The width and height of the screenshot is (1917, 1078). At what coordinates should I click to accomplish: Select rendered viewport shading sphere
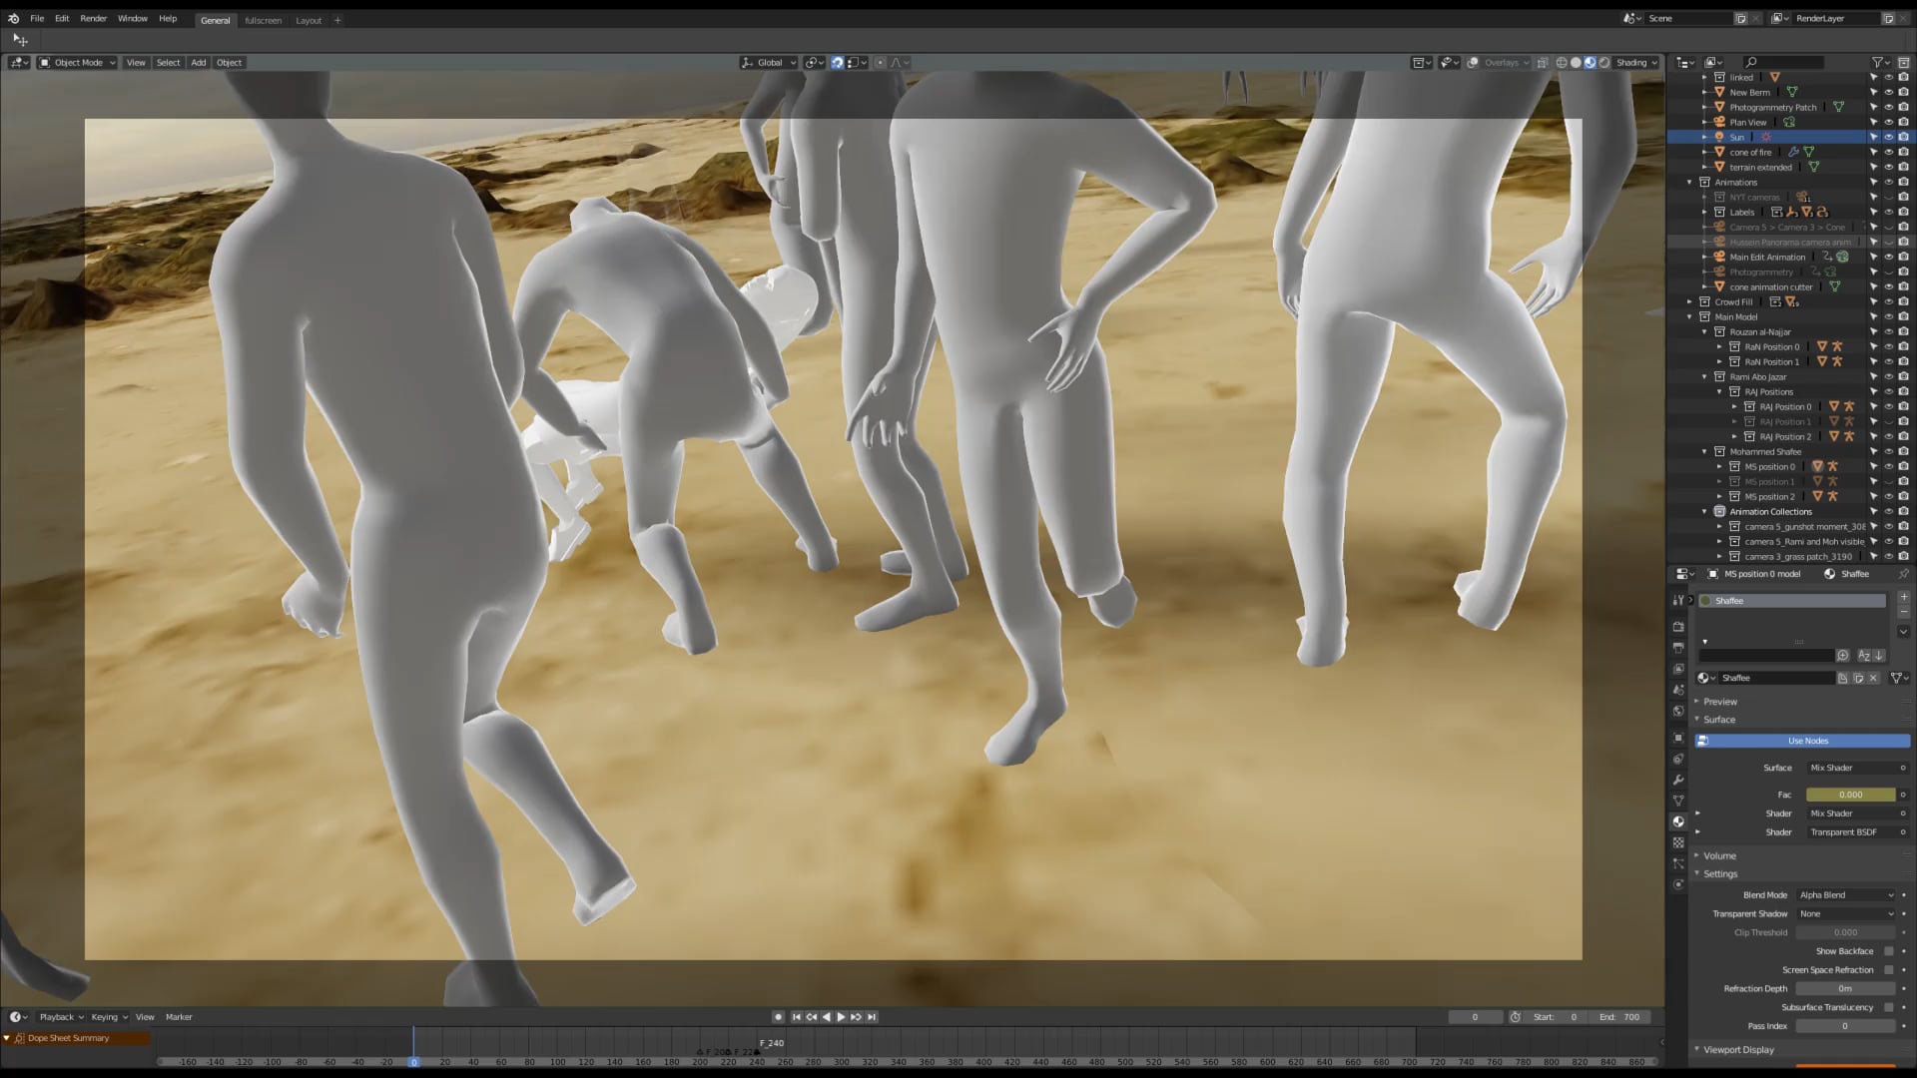(1604, 62)
